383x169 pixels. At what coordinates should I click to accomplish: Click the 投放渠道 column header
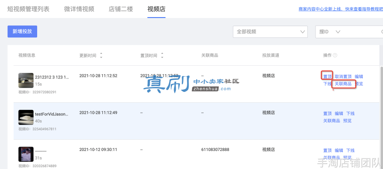point(271,55)
